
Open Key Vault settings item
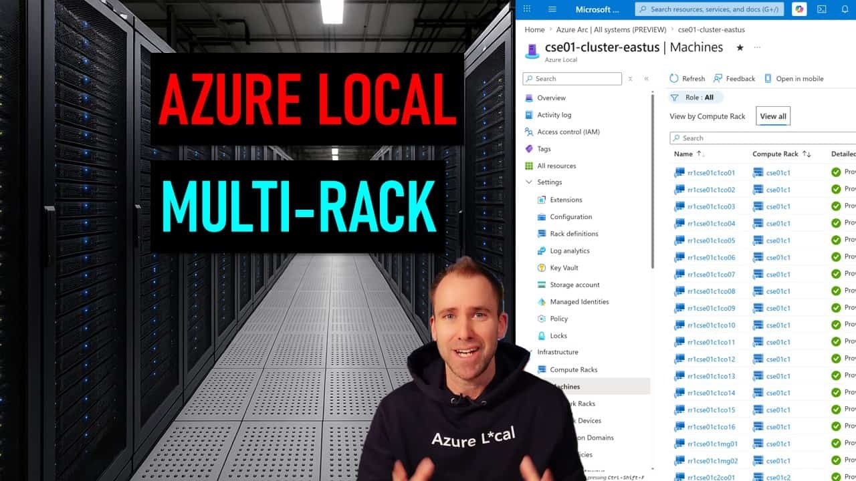click(564, 268)
